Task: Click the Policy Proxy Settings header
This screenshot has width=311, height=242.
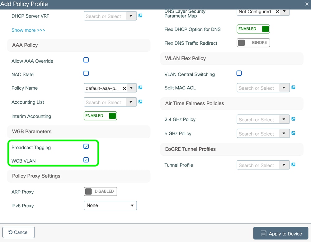Action: pyautogui.click(x=79, y=176)
